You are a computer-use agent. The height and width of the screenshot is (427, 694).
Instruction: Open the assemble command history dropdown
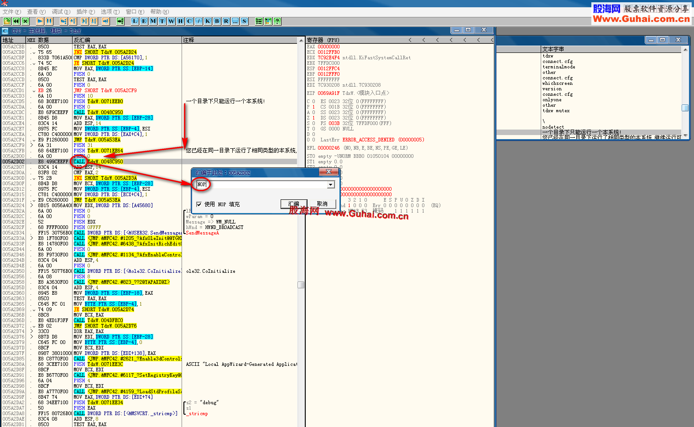[x=331, y=185]
